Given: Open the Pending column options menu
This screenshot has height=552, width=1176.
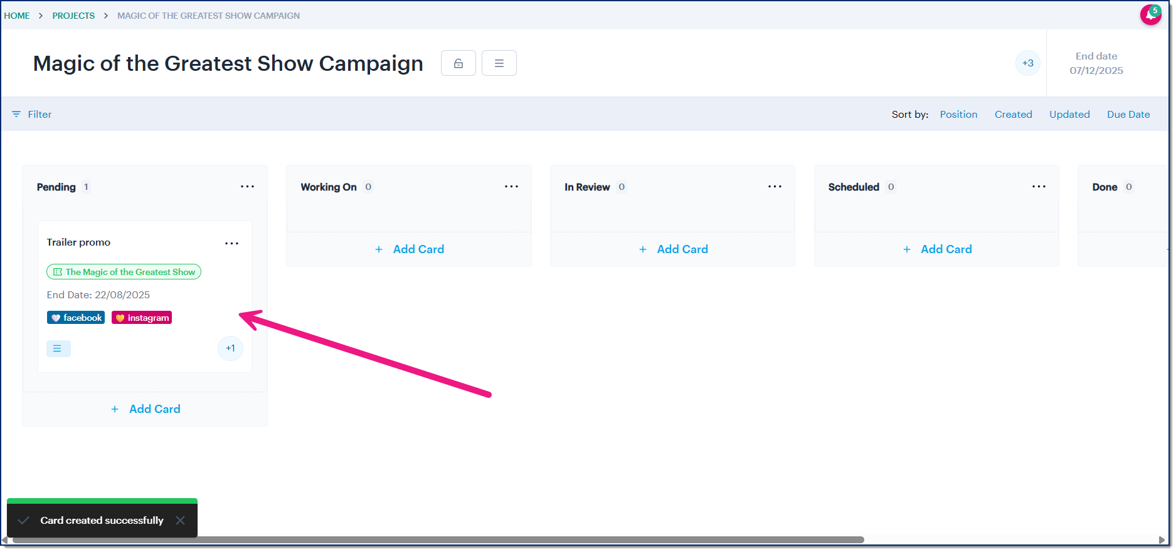Looking at the screenshot, I should 248,187.
